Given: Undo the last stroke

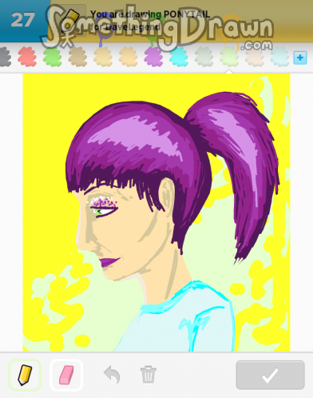Looking at the screenshot, I should click(x=112, y=375).
